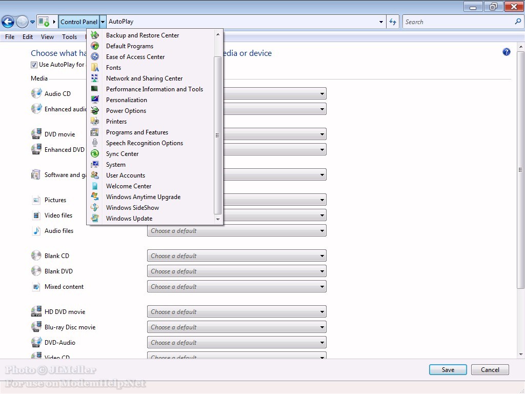The image size is (525, 394).
Task: Open the Blank CD default dropdown
Action: click(237, 255)
